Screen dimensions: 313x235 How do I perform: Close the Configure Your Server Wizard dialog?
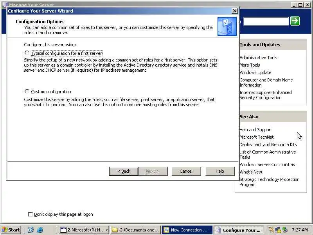pos(234,11)
